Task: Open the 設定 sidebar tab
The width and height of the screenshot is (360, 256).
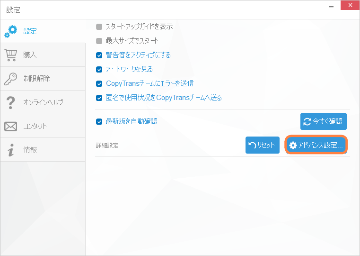Action: [43, 31]
